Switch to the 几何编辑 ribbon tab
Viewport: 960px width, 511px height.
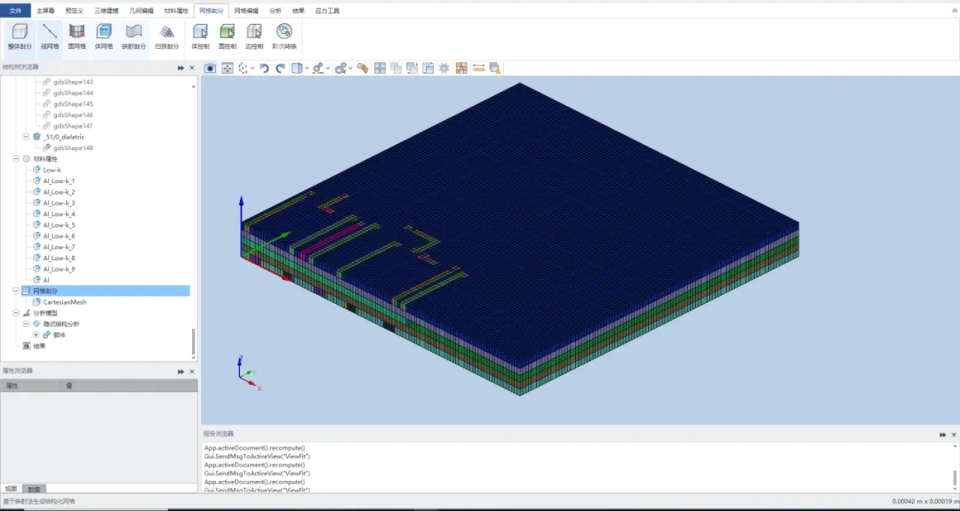coord(140,11)
